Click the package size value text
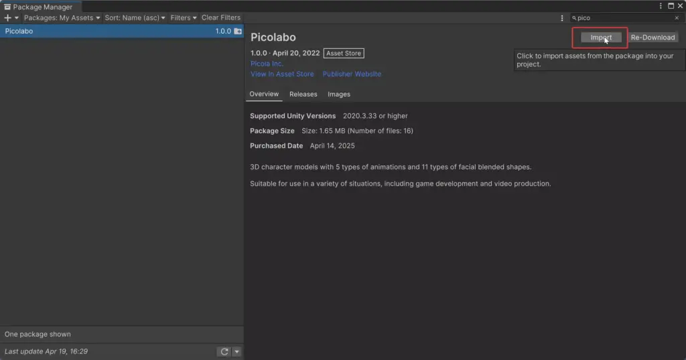The image size is (686, 360). [357, 131]
